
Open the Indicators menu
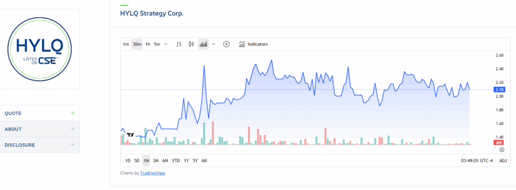point(253,44)
